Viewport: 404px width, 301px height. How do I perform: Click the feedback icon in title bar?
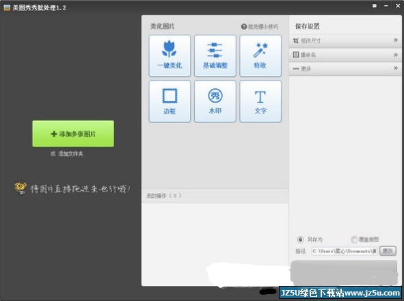(x=375, y=6)
